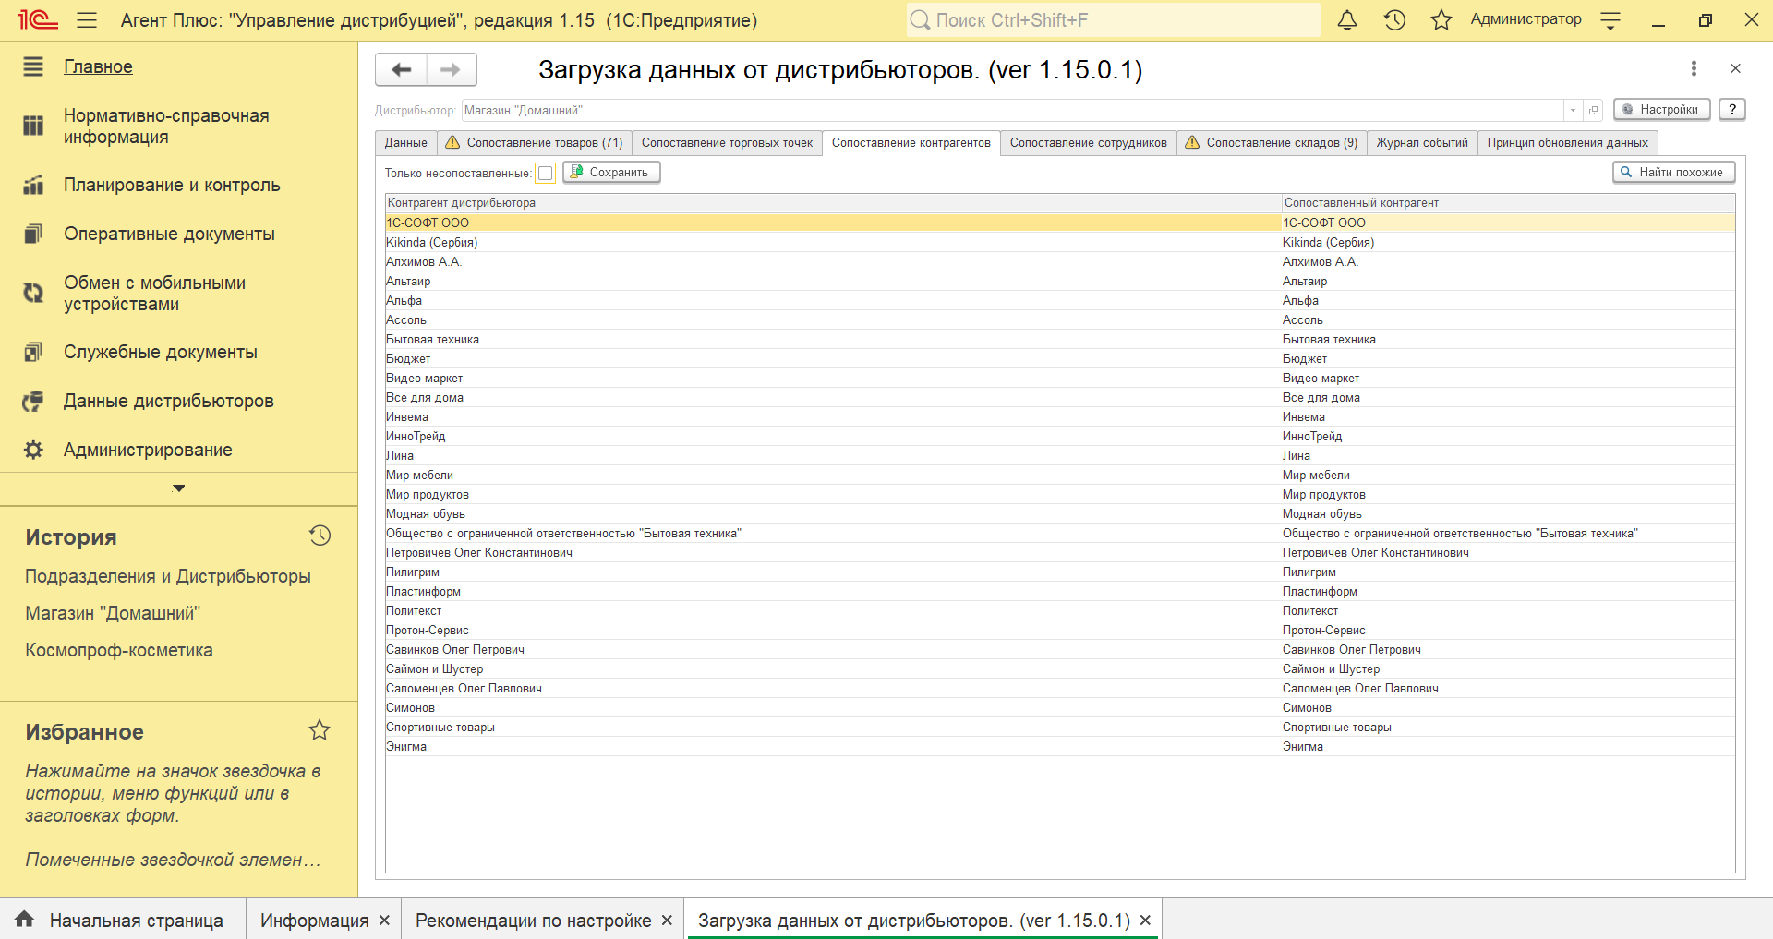The height and width of the screenshot is (939, 1773).
Task: Close Рекомендации по настройке tab
Action: pyautogui.click(x=667, y=920)
